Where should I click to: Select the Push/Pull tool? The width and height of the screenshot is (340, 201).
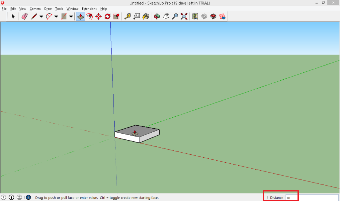80,16
